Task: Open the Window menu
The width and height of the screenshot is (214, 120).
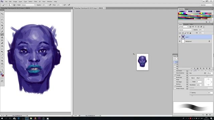Action: pos(50,1)
